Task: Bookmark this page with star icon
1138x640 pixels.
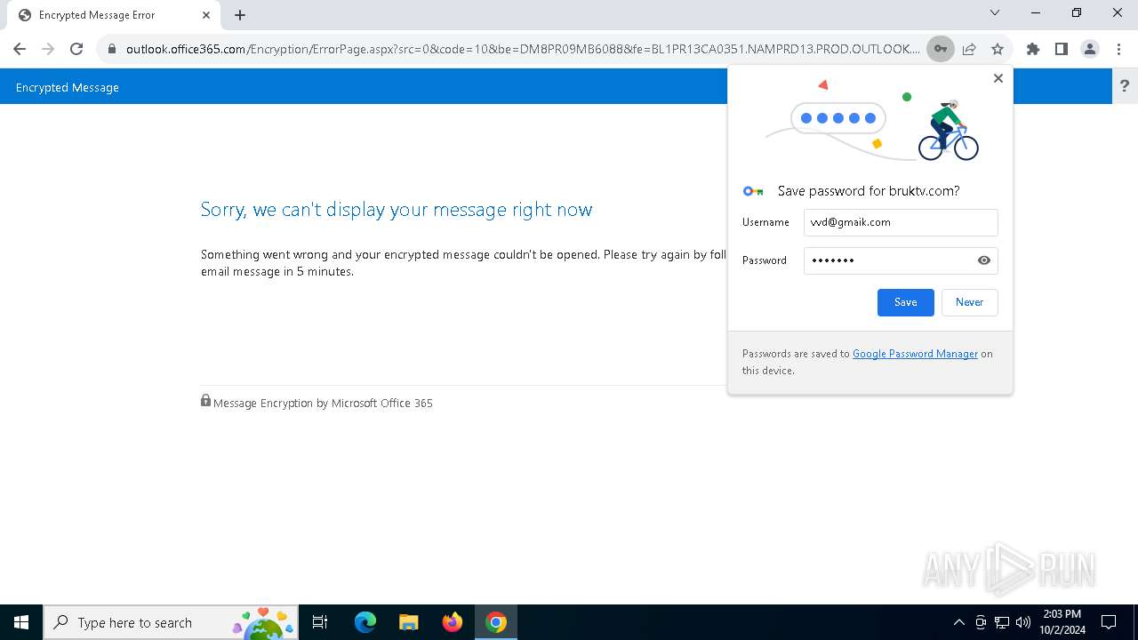Action: [998, 49]
